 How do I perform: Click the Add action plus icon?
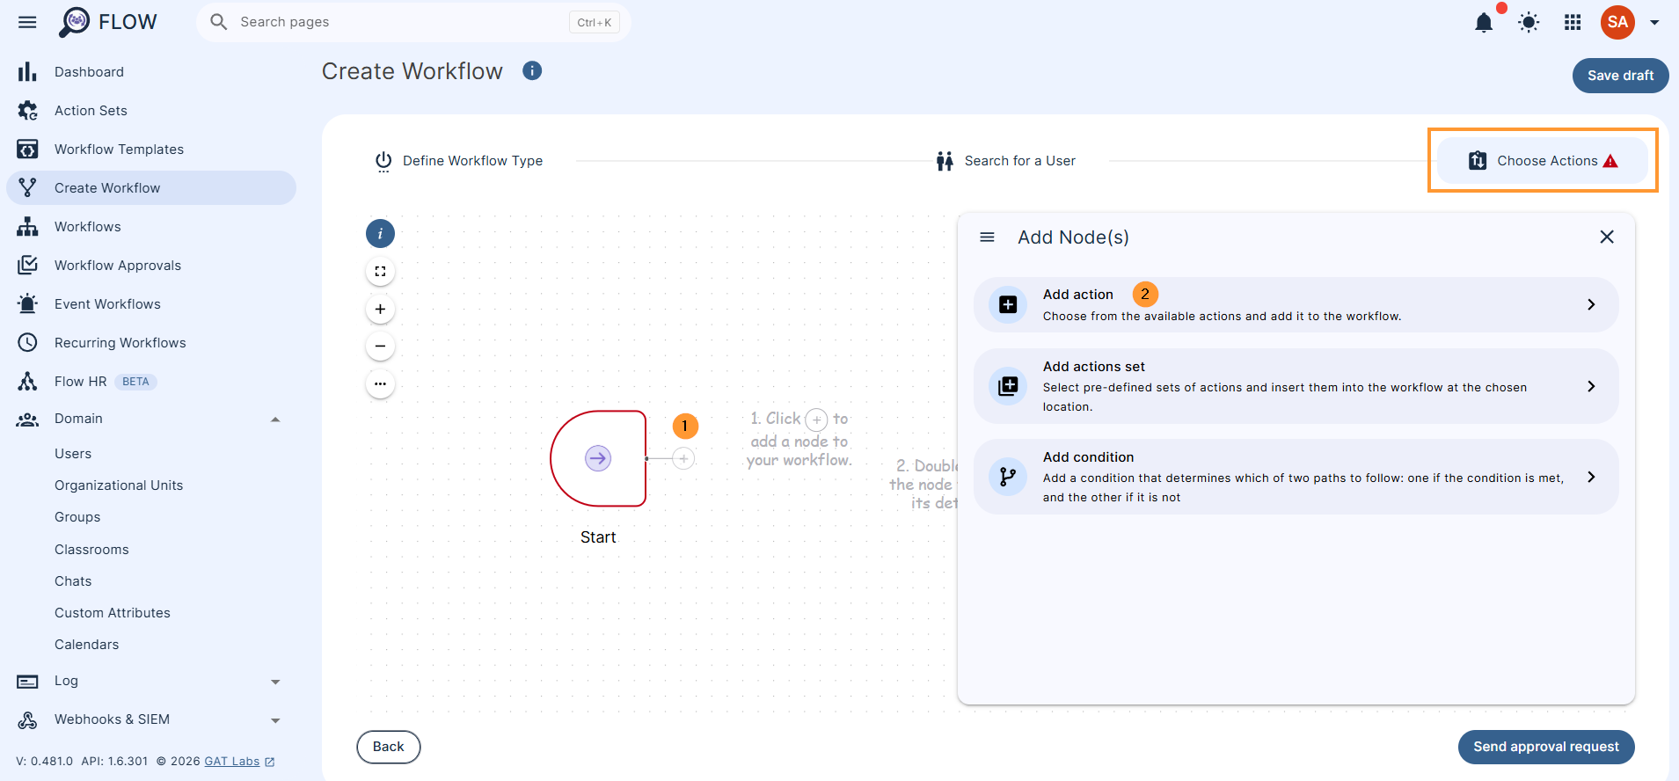1008,305
